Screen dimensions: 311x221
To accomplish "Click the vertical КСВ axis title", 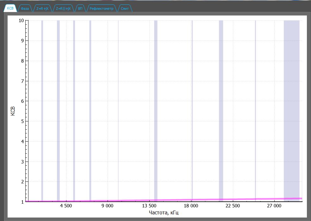I will 13,111.
